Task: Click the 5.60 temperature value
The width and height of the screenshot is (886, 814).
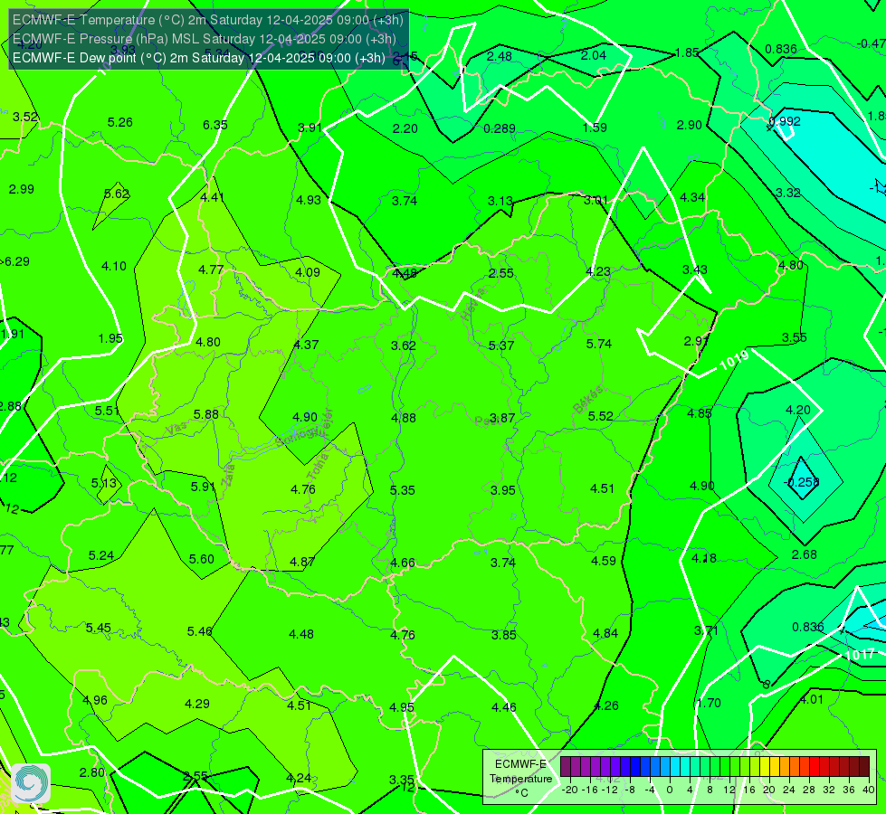Action: (201, 559)
